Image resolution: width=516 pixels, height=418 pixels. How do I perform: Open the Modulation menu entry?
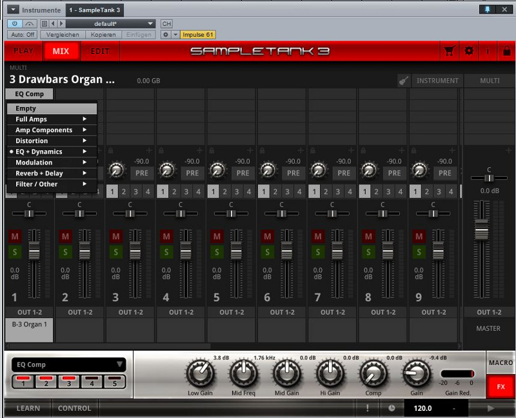click(x=52, y=163)
